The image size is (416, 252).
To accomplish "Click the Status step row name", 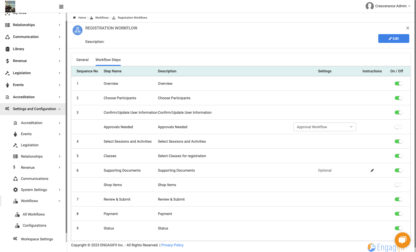I will 109,228.
